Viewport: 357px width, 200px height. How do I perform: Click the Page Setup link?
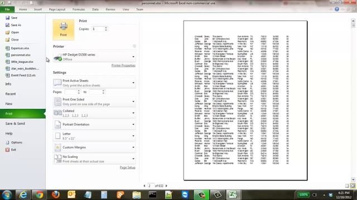coord(128,167)
